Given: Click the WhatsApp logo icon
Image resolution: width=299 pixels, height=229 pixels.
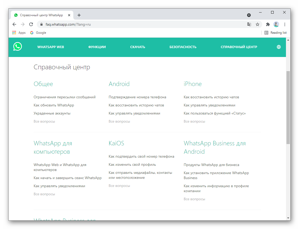Looking at the screenshot, I should pyautogui.click(x=18, y=47).
